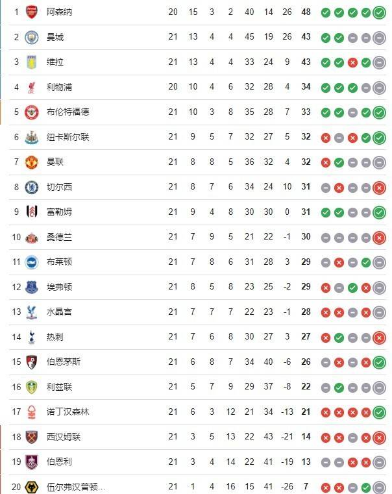Click the Chelsea club crest icon
This screenshot has width=392, height=494.
(31, 187)
